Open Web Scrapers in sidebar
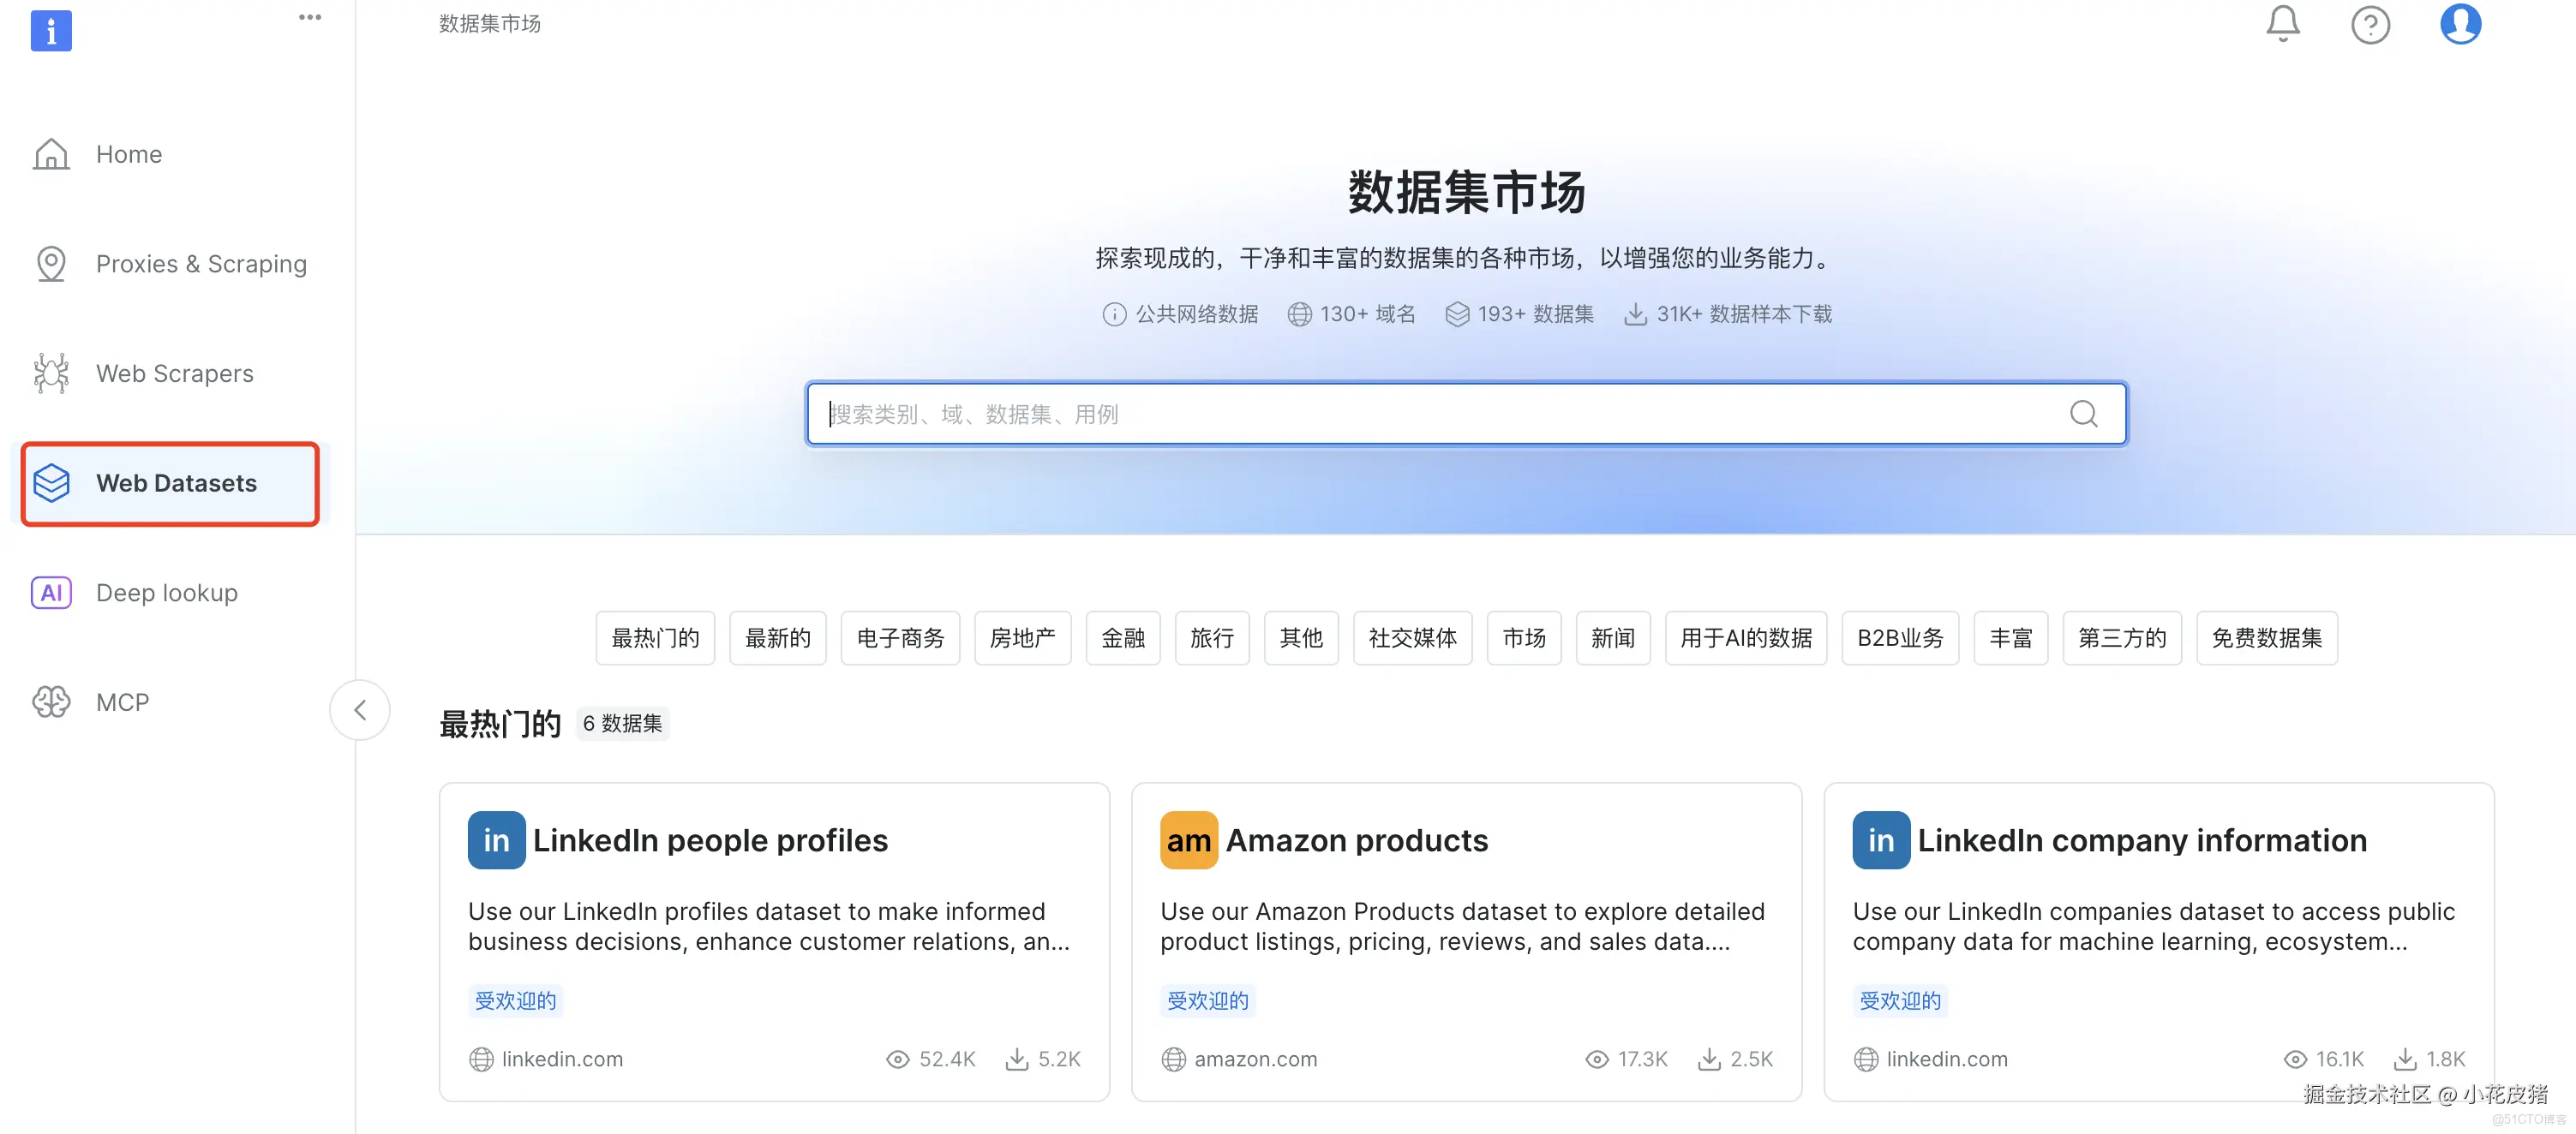This screenshot has width=2576, height=1134. [x=174, y=373]
